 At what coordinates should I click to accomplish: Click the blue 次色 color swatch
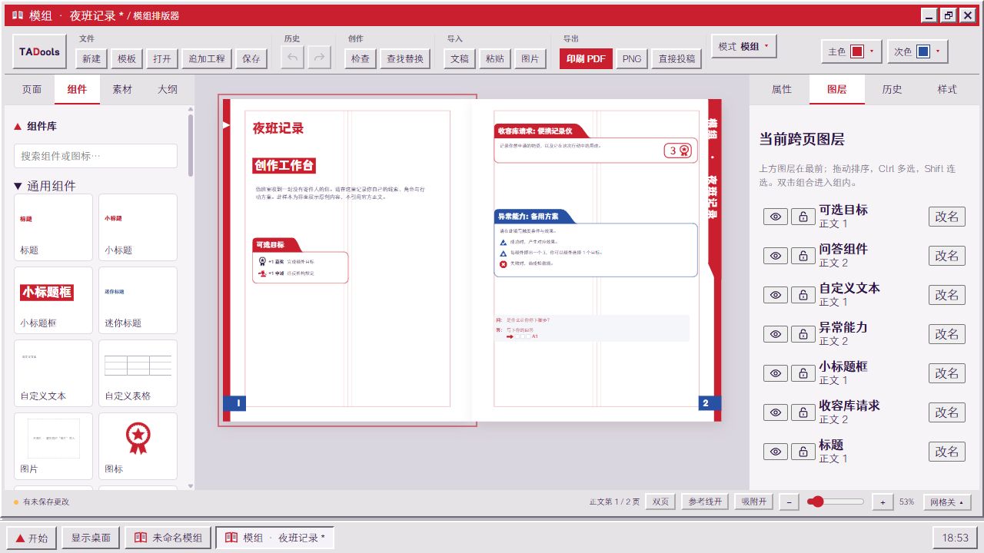click(x=923, y=51)
